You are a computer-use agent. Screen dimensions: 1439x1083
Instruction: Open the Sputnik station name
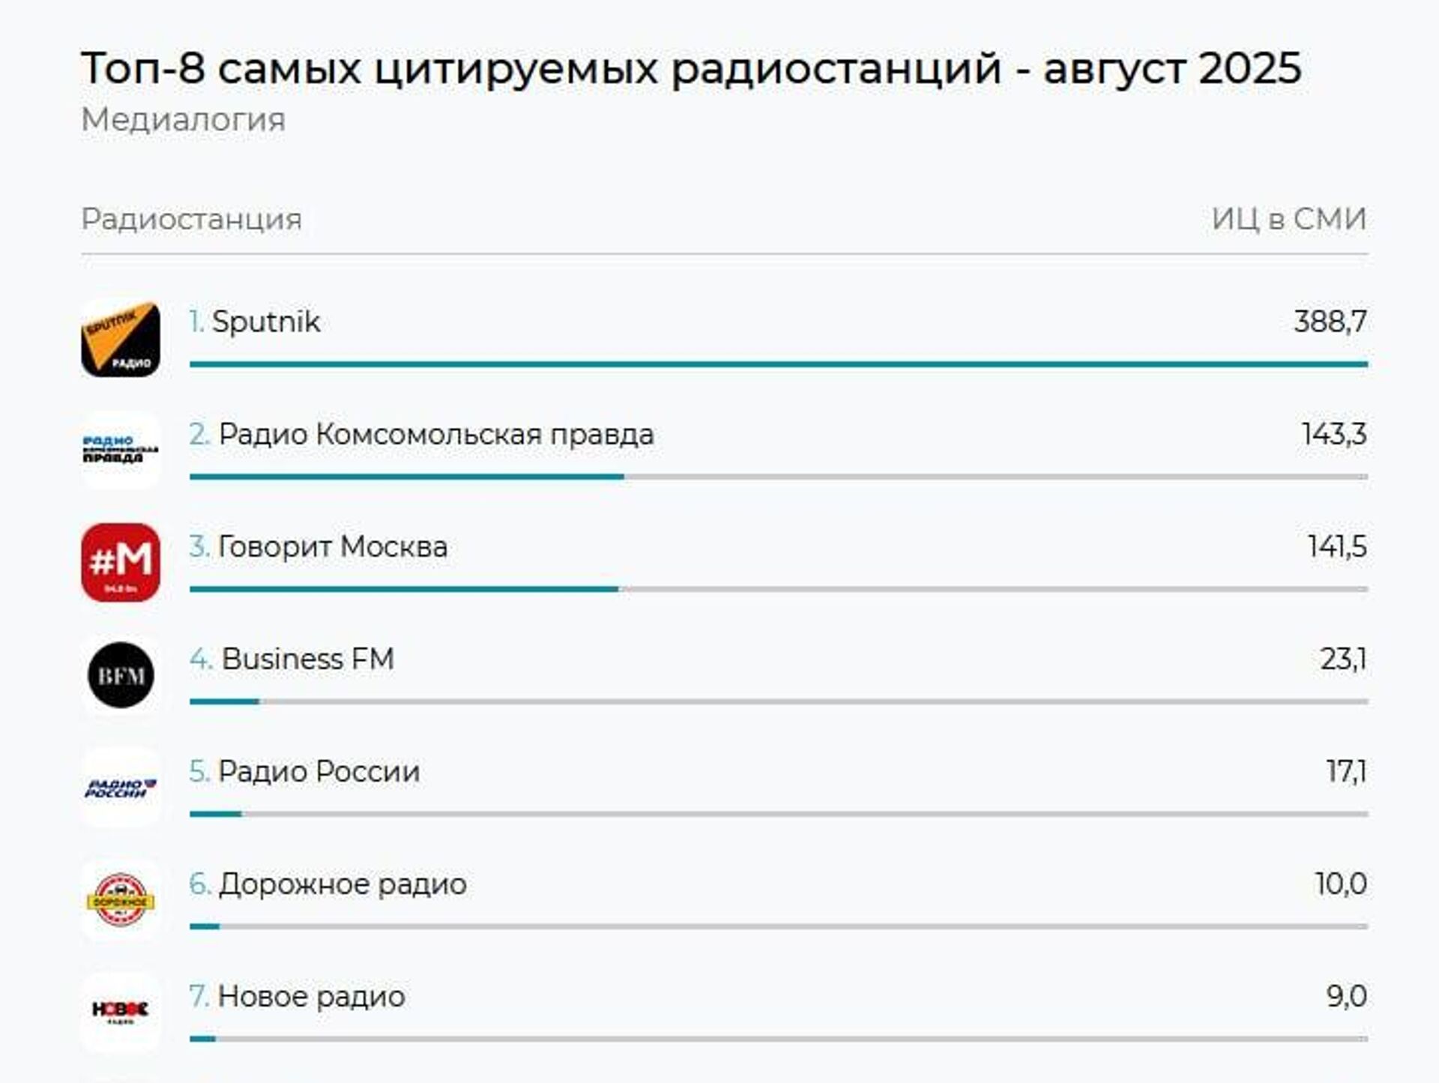(x=265, y=322)
